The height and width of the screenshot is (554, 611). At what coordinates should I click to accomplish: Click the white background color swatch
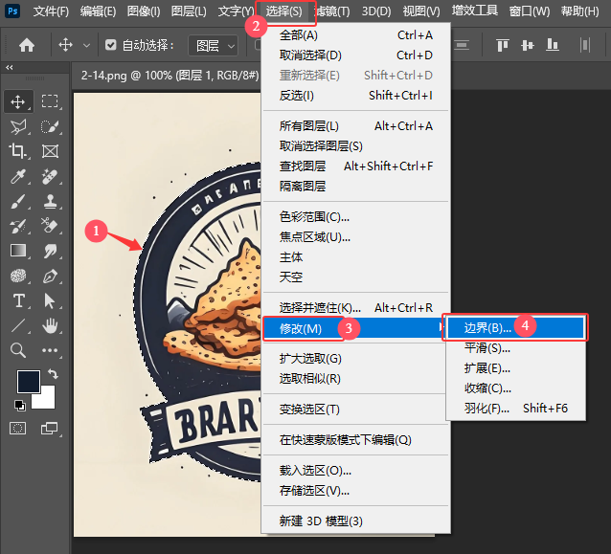click(x=46, y=401)
